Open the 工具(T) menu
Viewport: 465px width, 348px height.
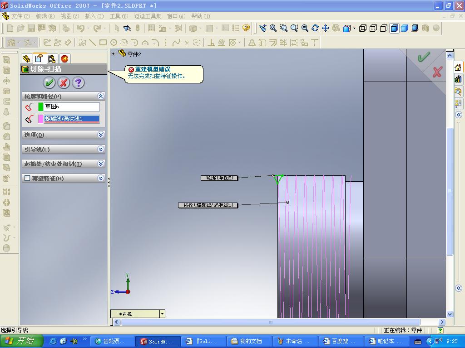coord(119,16)
